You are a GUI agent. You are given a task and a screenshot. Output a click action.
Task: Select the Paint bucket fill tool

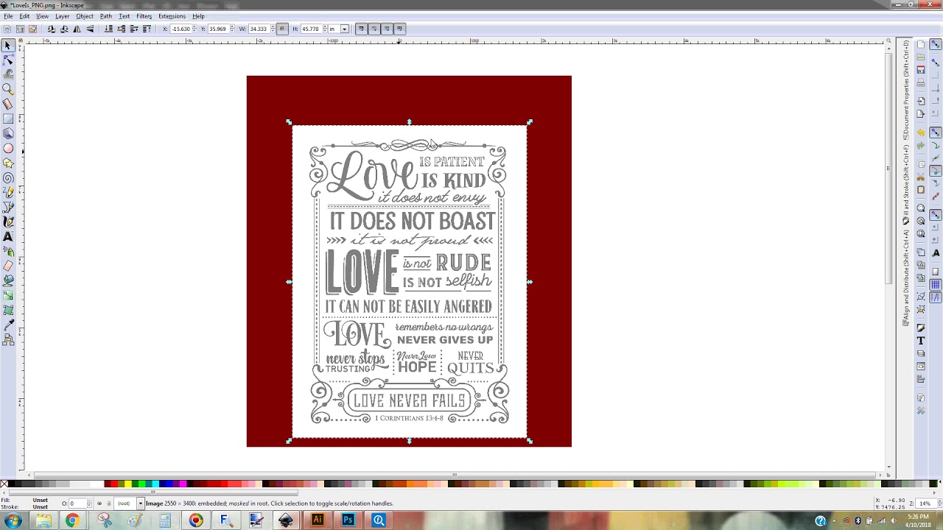tap(8, 280)
